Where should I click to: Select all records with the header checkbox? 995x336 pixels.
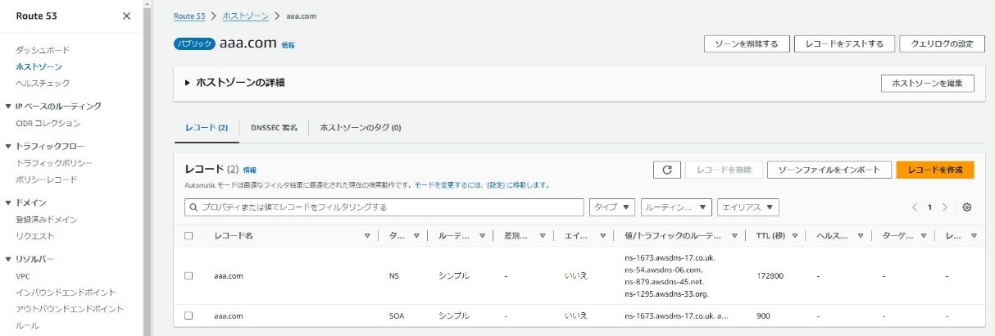(x=189, y=236)
